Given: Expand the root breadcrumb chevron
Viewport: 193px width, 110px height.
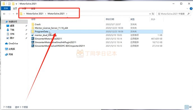Looking at the screenshot, I should click(x=24, y=14).
